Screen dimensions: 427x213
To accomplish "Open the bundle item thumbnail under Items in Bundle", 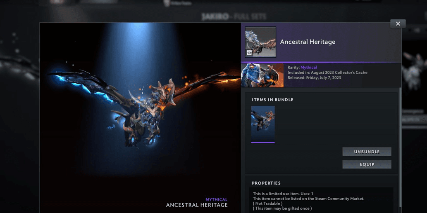I will [x=263, y=124].
